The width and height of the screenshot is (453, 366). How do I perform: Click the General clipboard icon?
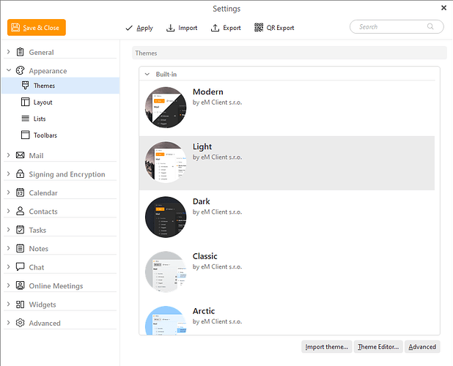tap(21, 52)
